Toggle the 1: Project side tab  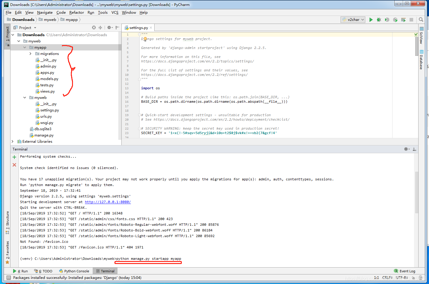7,36
